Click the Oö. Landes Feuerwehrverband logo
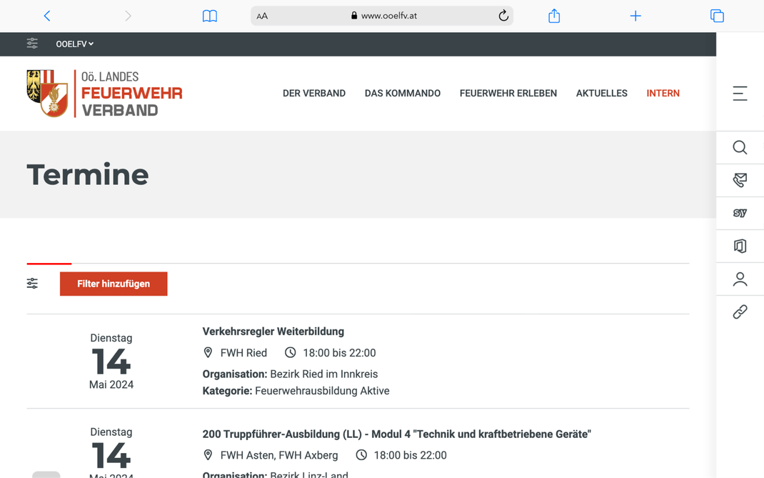Screen dimensions: 764x478 104,93
